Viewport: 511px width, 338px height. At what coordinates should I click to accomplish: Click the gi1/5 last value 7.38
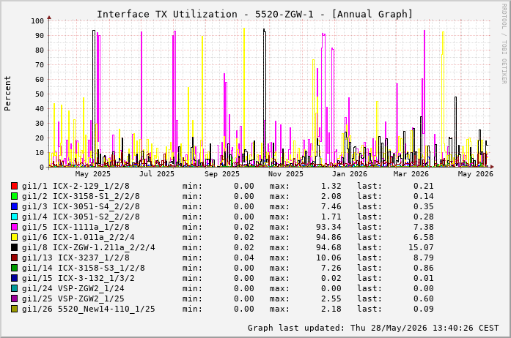pyautogui.click(x=423, y=227)
